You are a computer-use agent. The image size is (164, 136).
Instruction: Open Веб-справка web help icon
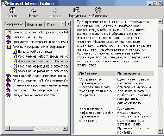[x=98, y=10]
